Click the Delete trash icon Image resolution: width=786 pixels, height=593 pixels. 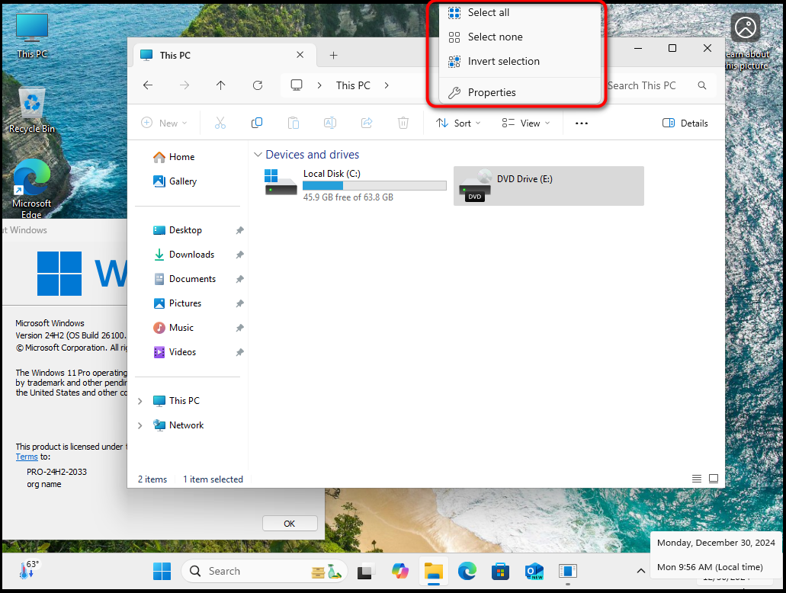coord(403,123)
